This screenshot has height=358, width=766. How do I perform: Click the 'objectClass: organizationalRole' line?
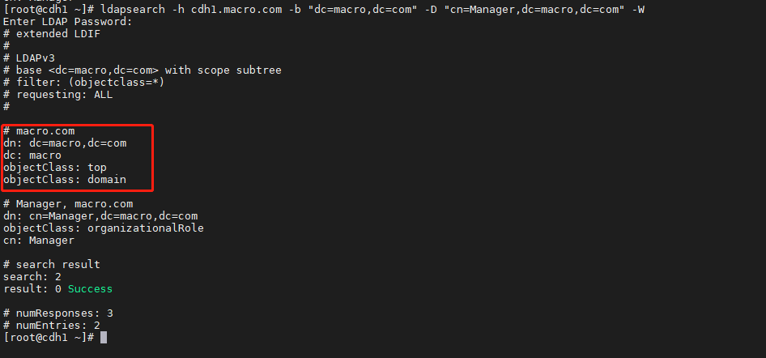click(104, 228)
